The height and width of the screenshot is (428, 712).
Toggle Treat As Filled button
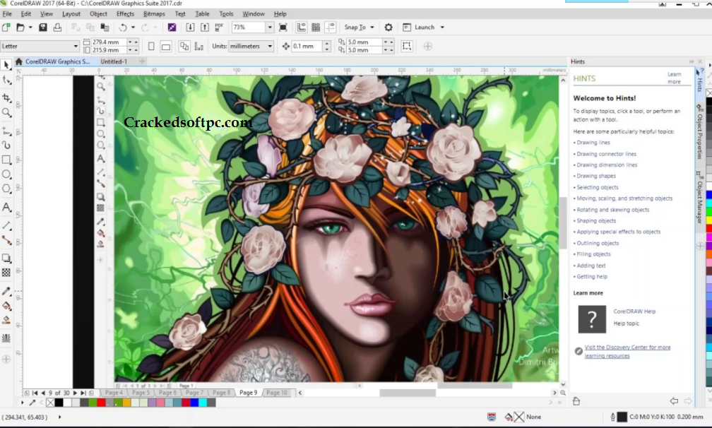tap(406, 46)
